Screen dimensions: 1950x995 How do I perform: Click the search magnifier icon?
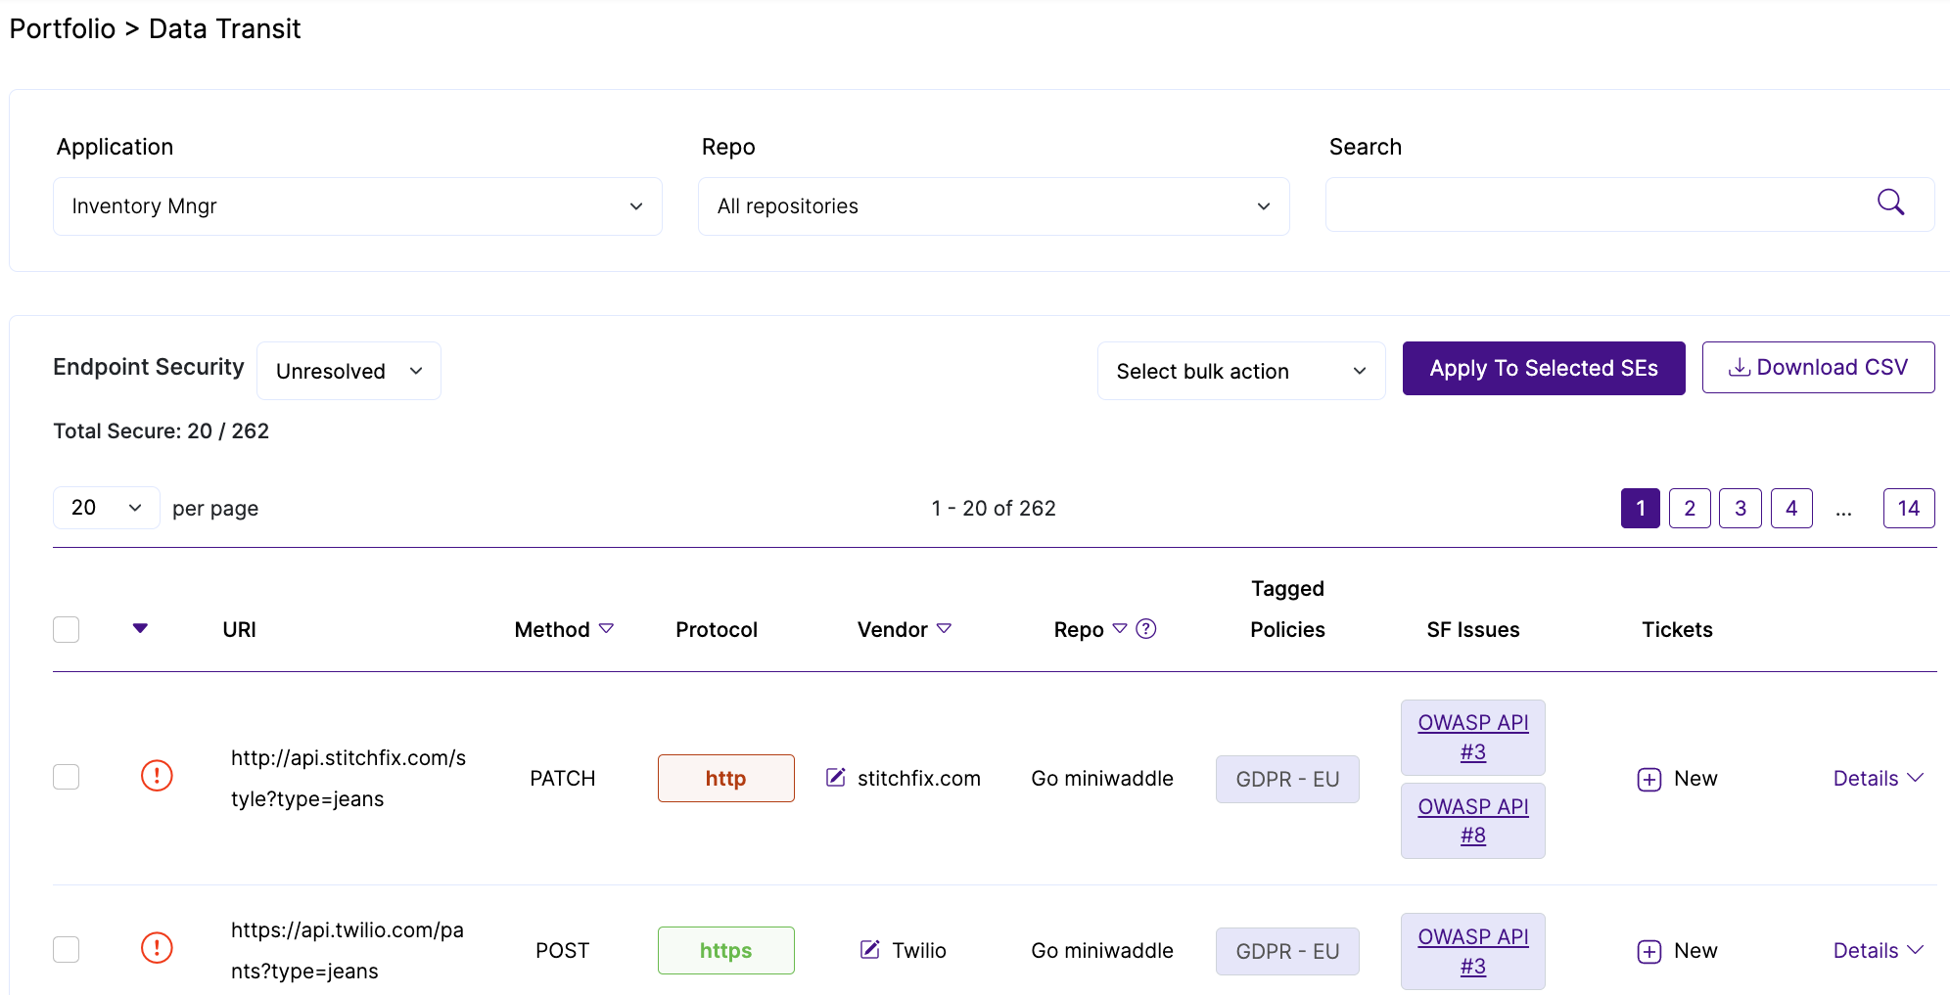point(1890,204)
